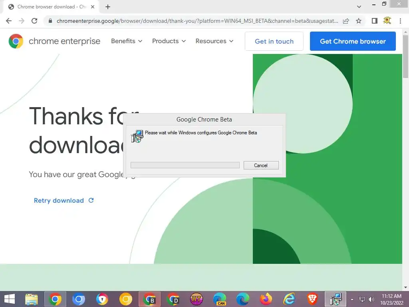Viewport: 409px width, 307px height.
Task: Launch Microsoft Edge from taskbar
Action: pos(243,299)
